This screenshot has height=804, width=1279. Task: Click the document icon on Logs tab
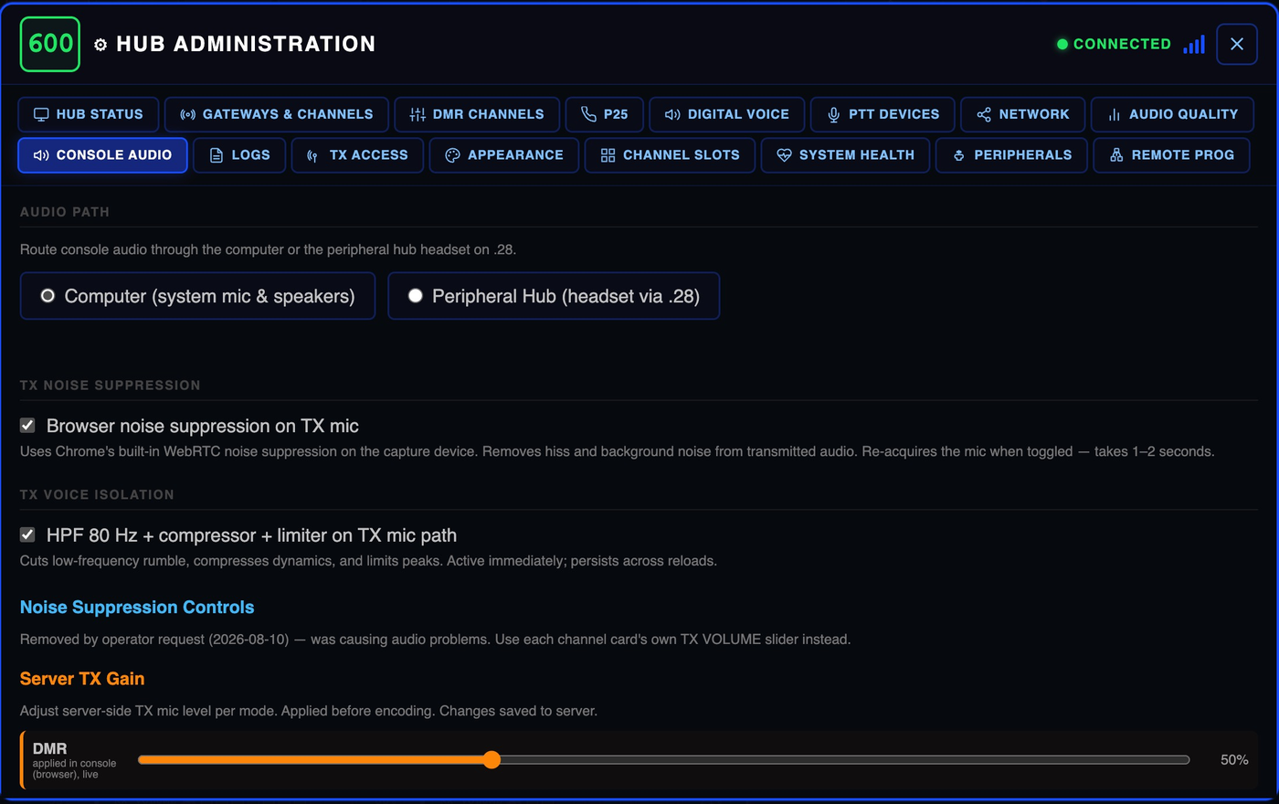pyautogui.click(x=217, y=155)
